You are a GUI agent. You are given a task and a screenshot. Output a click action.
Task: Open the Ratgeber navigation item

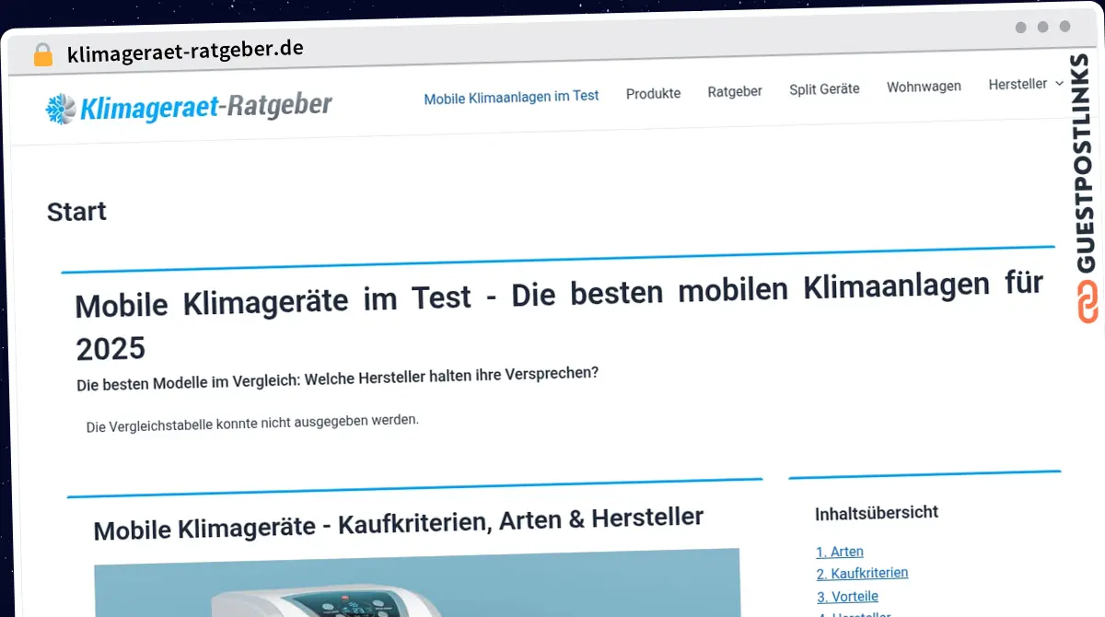[734, 91]
